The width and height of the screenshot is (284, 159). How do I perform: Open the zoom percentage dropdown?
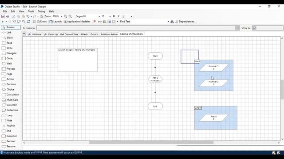(62, 16)
